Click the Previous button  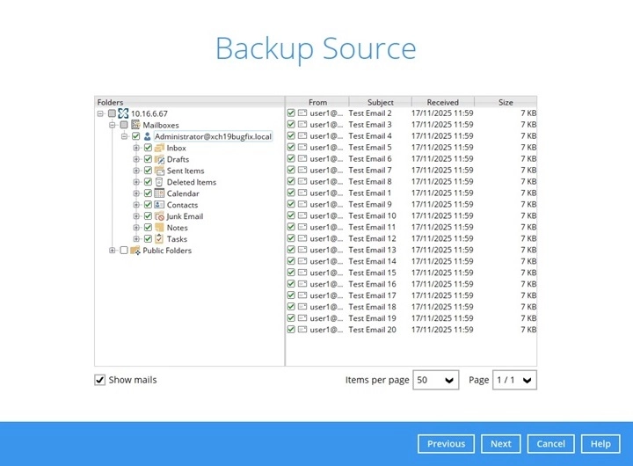pos(446,444)
